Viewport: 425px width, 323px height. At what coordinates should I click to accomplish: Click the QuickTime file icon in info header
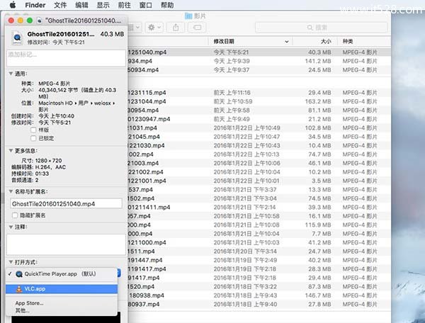17,38
